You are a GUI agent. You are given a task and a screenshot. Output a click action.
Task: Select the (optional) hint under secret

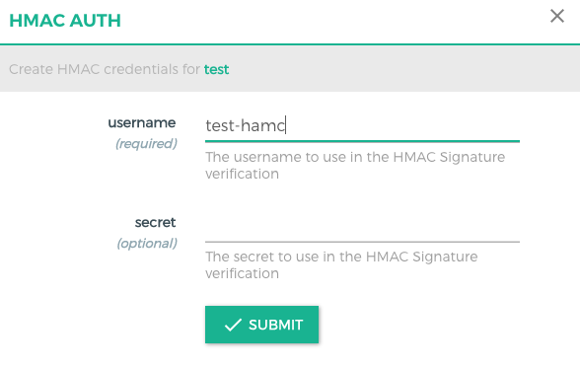pos(147,243)
